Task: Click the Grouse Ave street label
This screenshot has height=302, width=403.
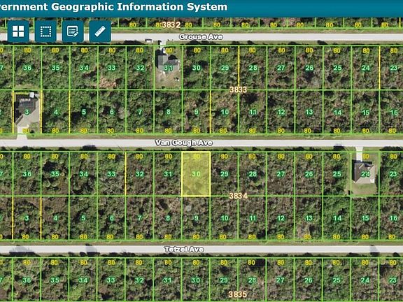Action: (x=201, y=37)
